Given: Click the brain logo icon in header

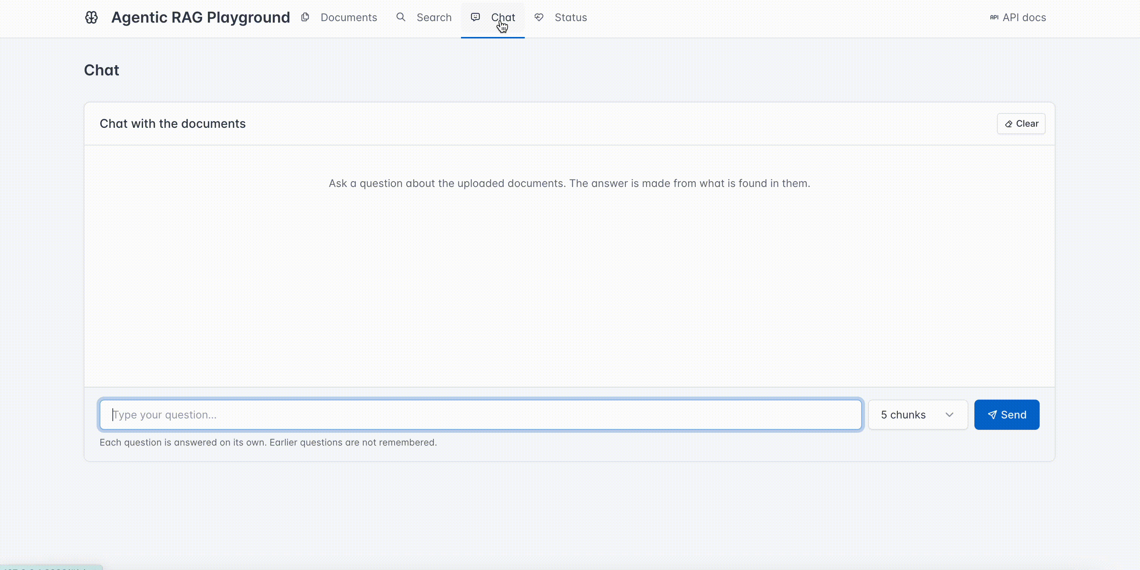Looking at the screenshot, I should point(91,18).
